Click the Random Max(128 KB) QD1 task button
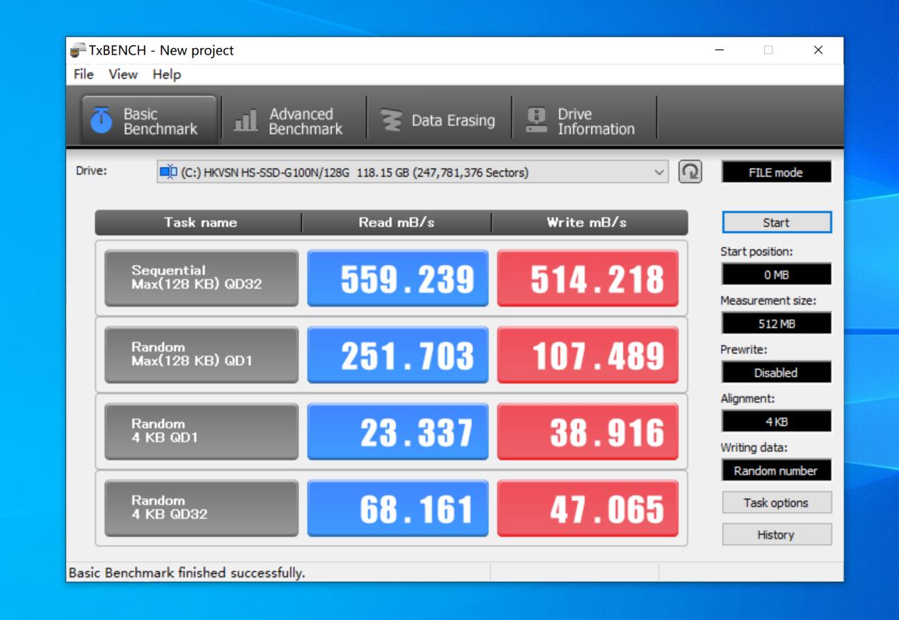This screenshot has height=620, width=899. [x=202, y=355]
